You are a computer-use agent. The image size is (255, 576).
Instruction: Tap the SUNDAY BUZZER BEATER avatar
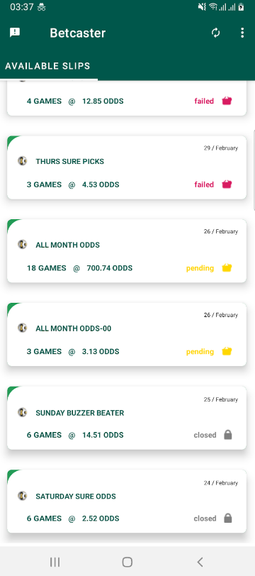tap(23, 412)
